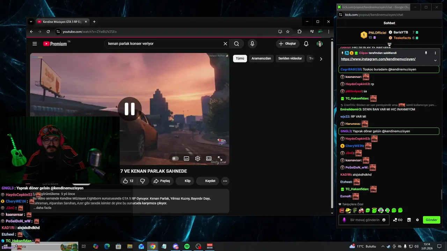Screen dimensions: 447x251
Task: Toggle autoplay switch in the video player
Action: click(x=175, y=158)
